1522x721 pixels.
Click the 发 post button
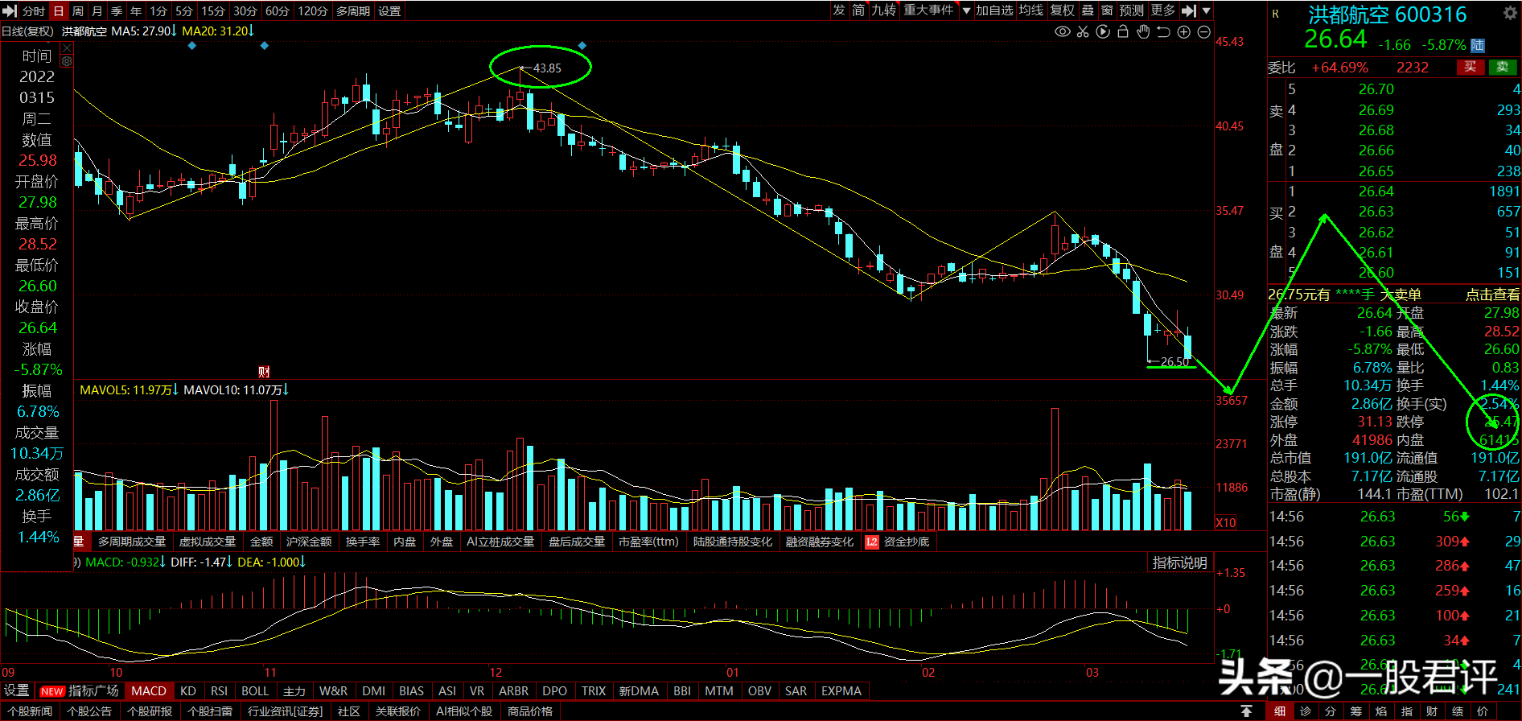839,10
